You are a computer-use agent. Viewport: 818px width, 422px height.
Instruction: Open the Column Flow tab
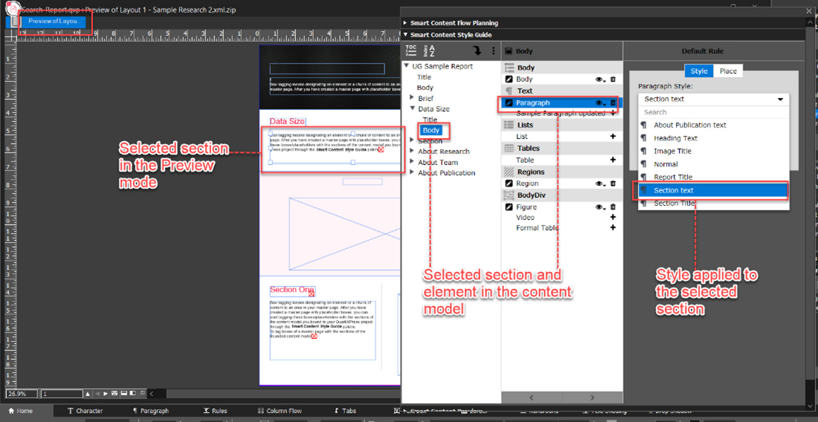tap(280, 411)
